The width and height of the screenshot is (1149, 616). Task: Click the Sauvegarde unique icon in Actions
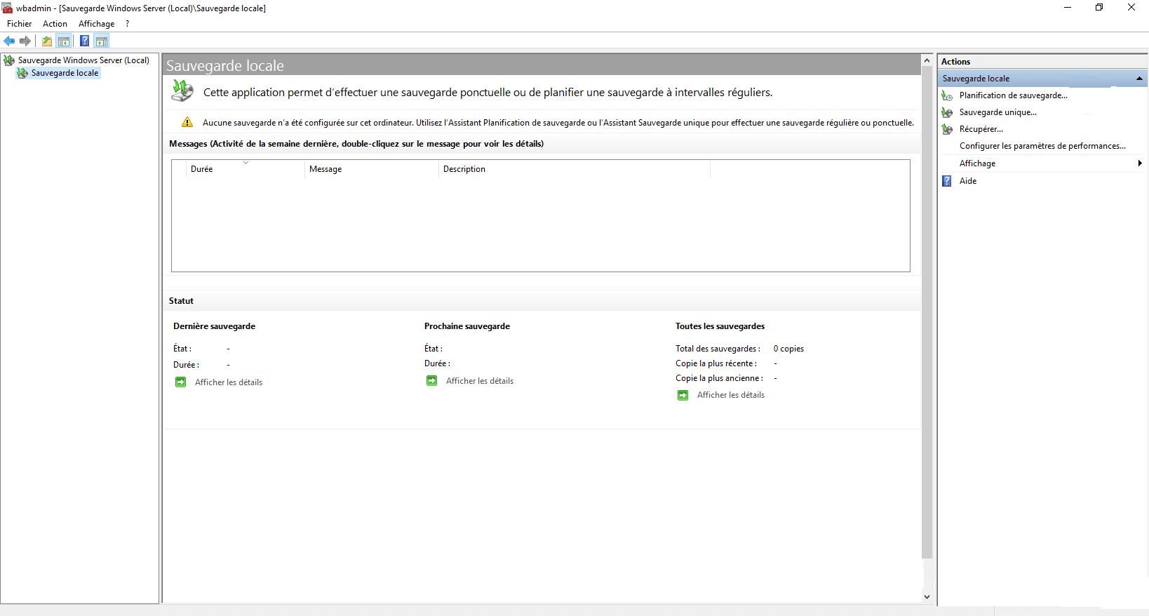pyautogui.click(x=947, y=112)
